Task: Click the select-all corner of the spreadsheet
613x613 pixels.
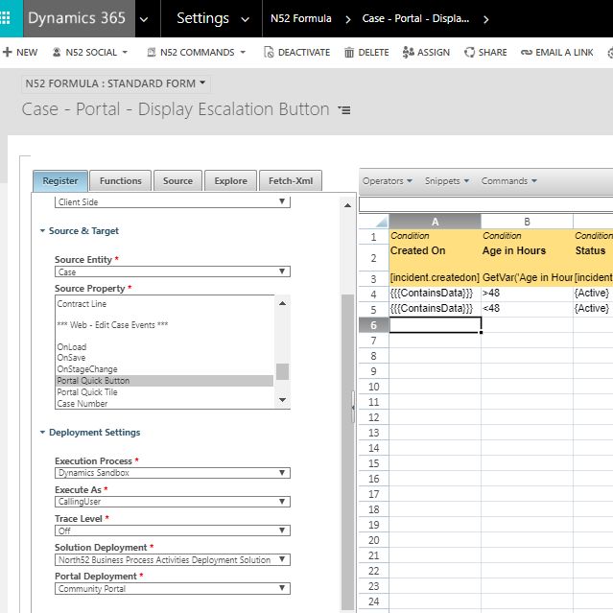Action: coord(374,222)
